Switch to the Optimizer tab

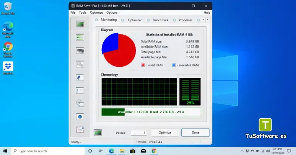[x=135, y=20]
